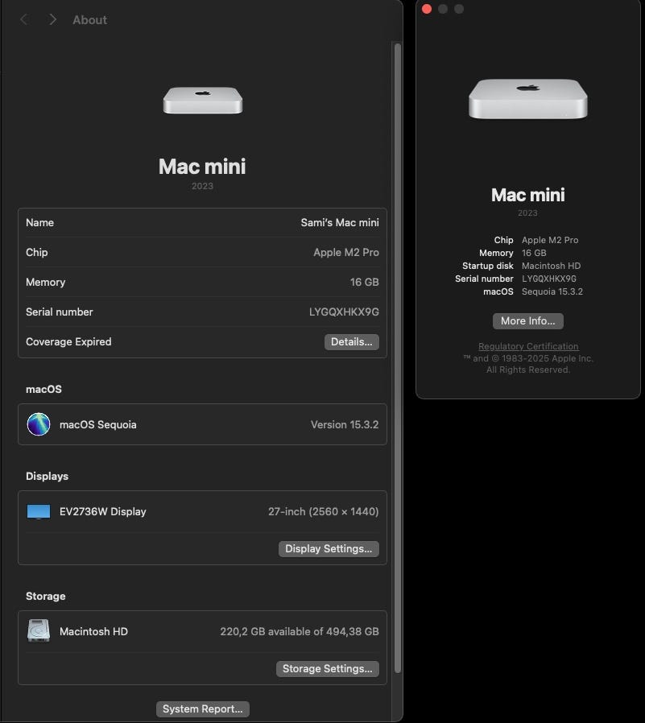The image size is (645, 723).
Task: Click Apple M2 Pro in small window
Action: click(550, 240)
